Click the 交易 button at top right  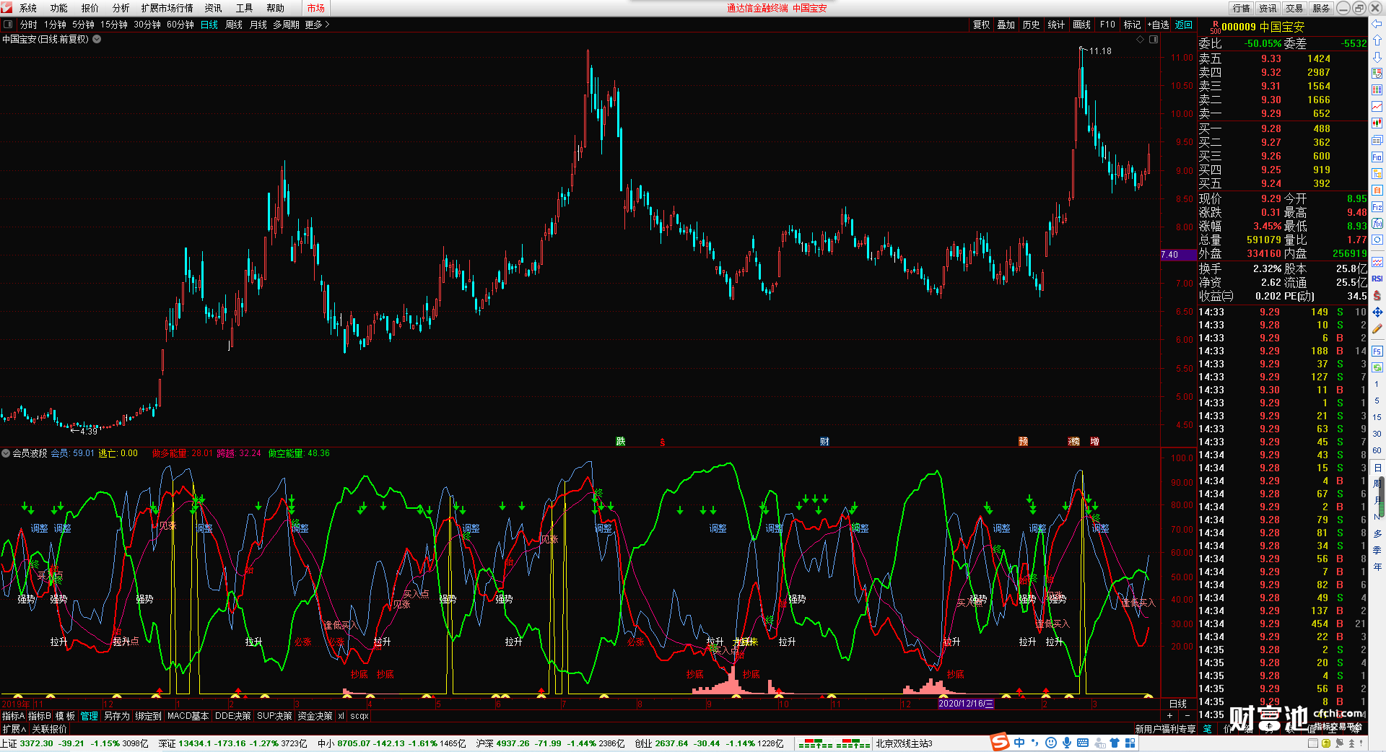1294,8
